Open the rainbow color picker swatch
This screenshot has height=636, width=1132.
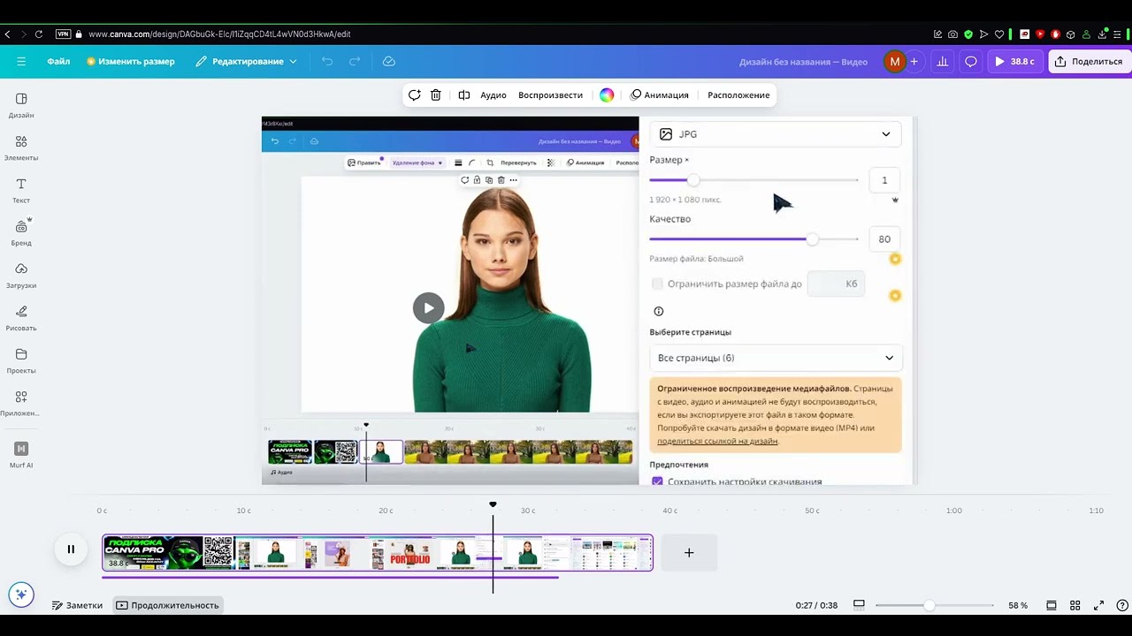coord(607,95)
